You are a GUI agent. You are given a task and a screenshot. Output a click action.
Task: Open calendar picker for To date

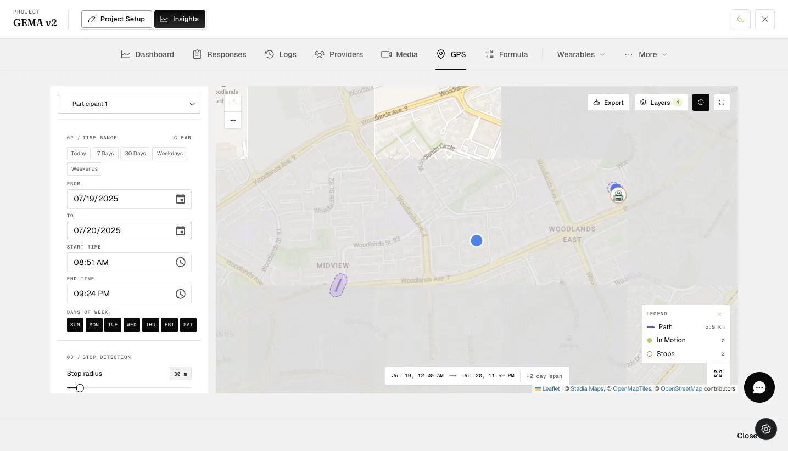180,231
